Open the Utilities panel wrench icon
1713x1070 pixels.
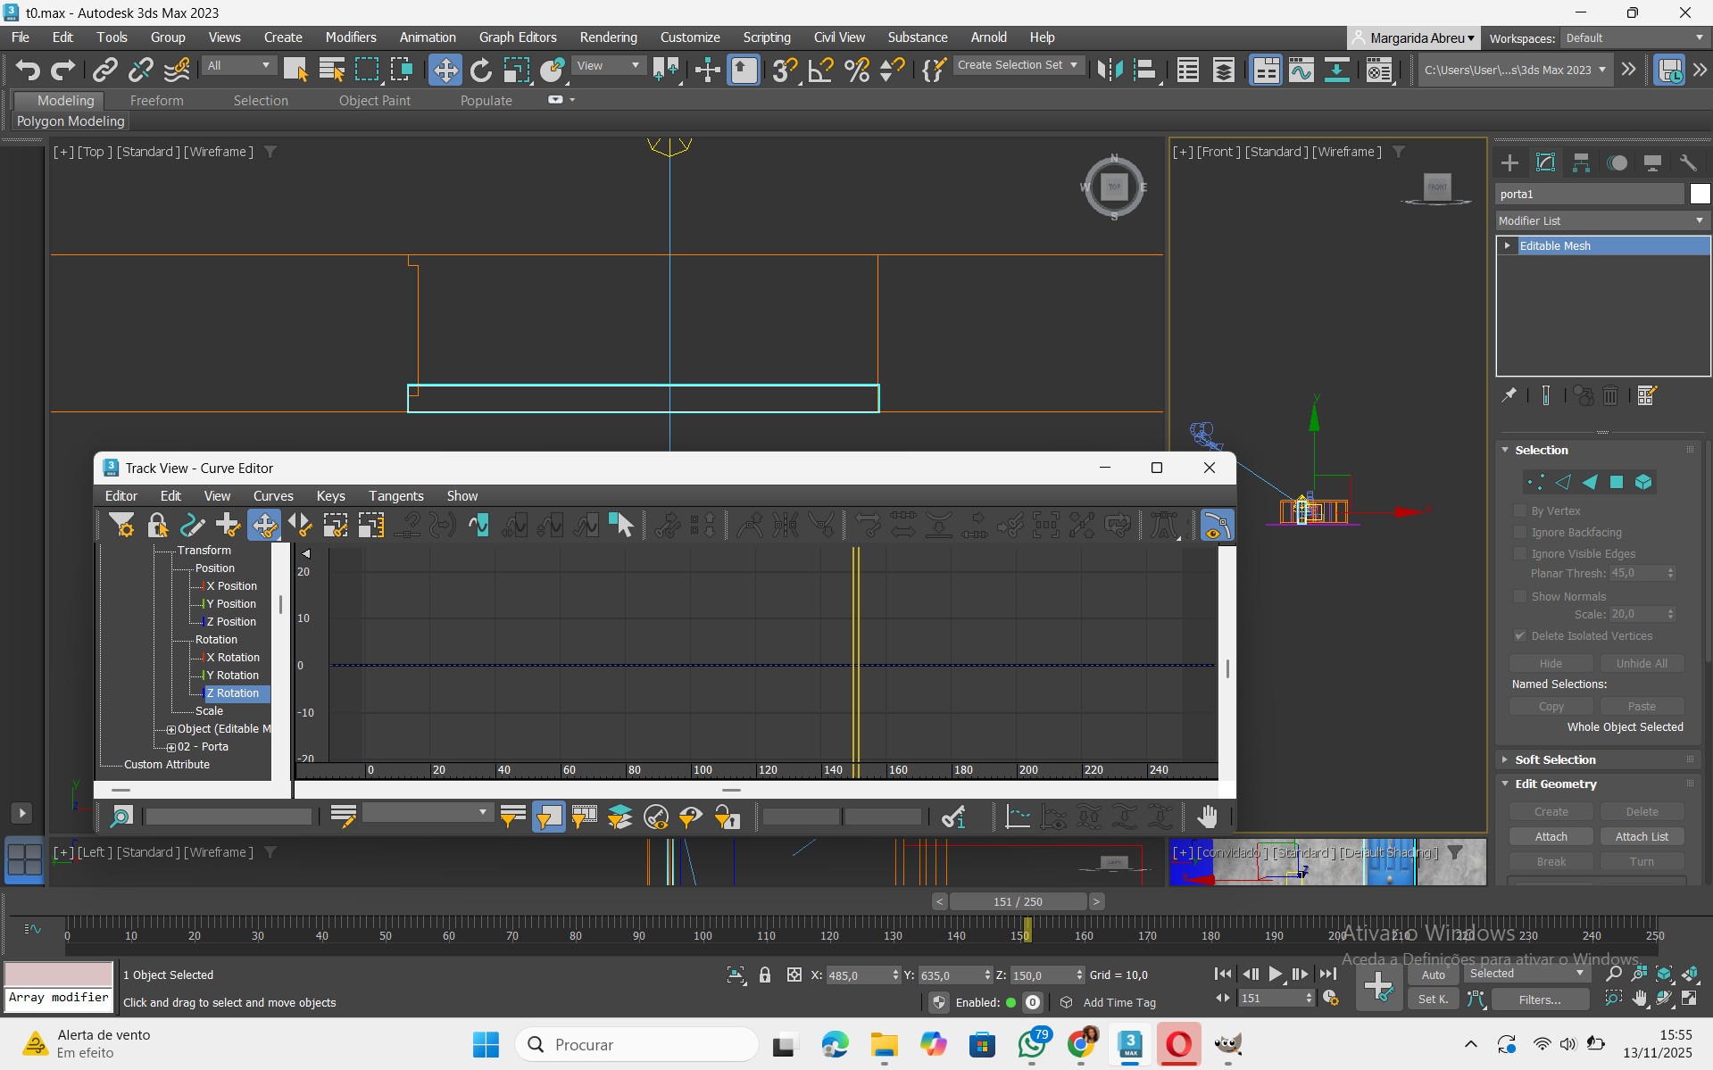[x=1687, y=162]
